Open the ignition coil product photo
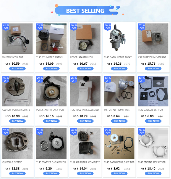Viewport: 171px width, 179px height. tap(17, 39)
